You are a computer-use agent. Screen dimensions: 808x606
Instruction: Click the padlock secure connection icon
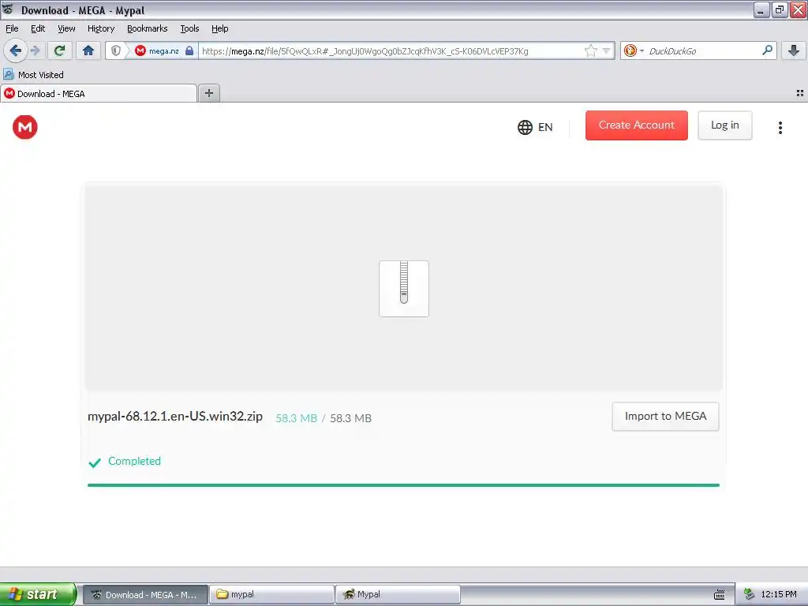[189, 50]
